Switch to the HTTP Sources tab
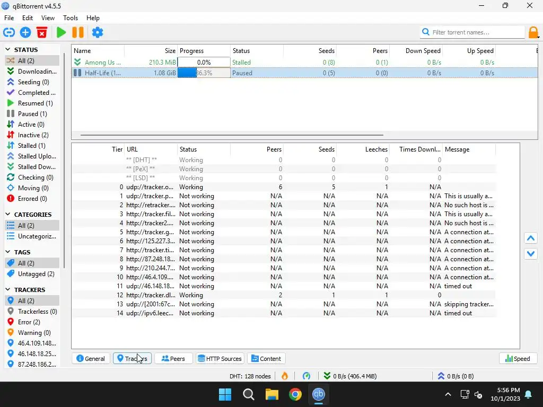 pyautogui.click(x=220, y=359)
